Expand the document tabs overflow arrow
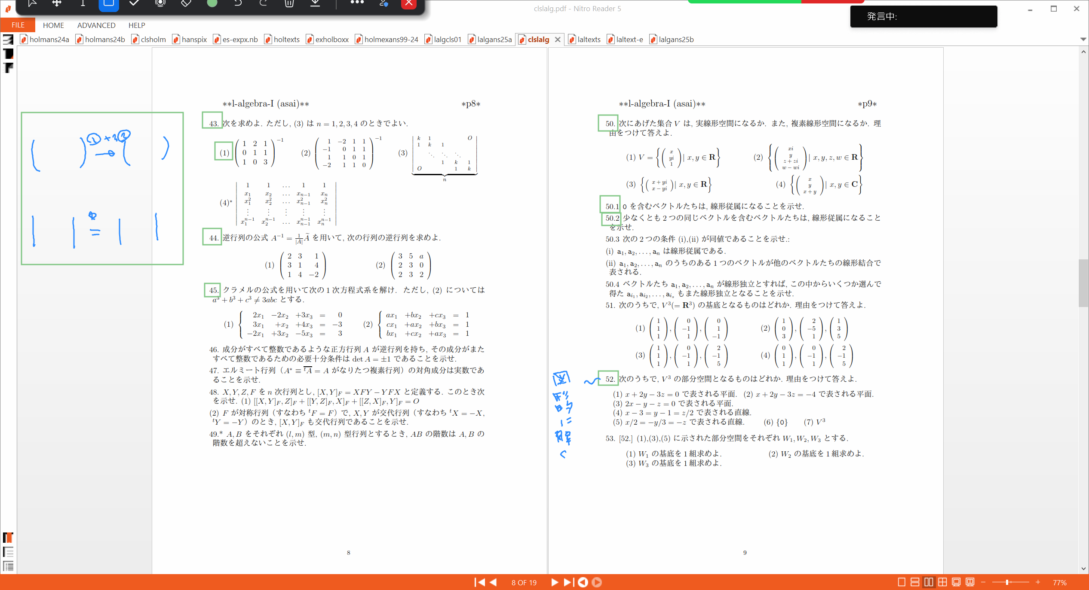The image size is (1089, 590). [x=1083, y=40]
